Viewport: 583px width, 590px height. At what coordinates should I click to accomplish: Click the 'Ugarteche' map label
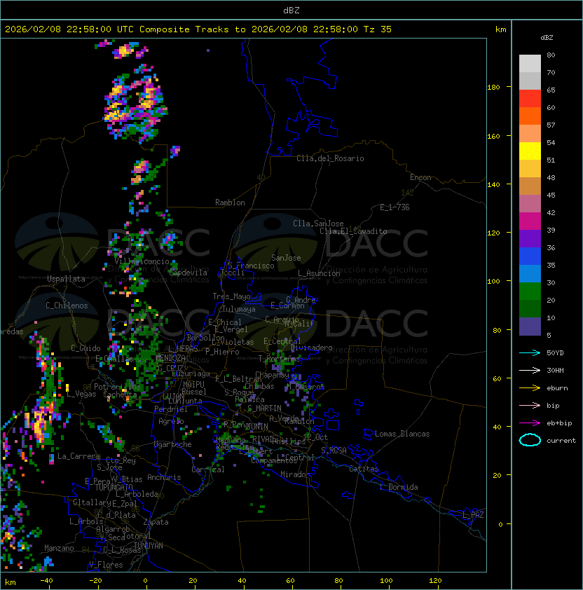click(x=173, y=444)
